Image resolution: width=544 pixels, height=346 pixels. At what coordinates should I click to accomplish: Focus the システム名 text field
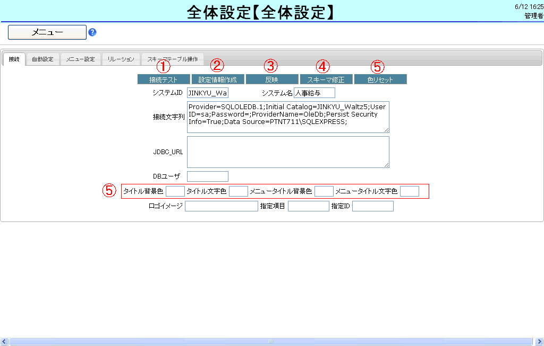[314, 93]
